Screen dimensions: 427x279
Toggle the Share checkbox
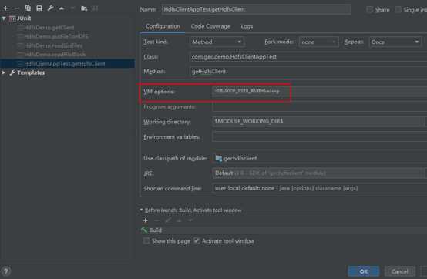[369, 10]
